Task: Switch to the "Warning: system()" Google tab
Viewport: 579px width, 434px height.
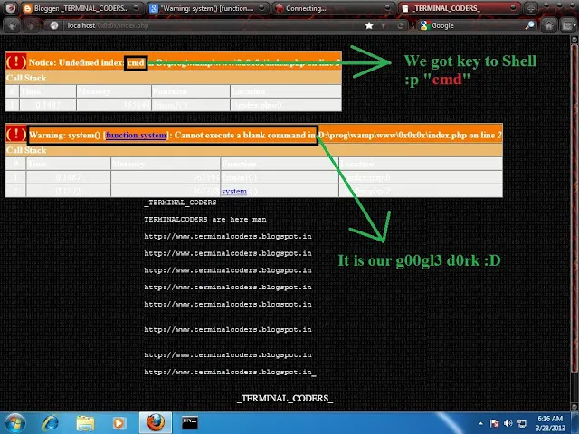Action: (x=207, y=8)
